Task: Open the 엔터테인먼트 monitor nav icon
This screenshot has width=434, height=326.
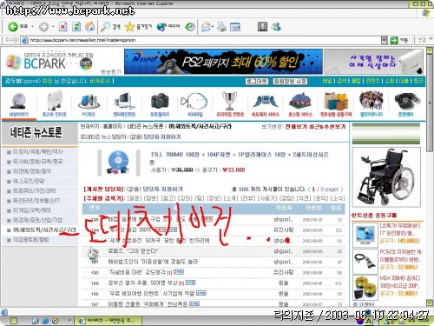Action: click(x=124, y=104)
